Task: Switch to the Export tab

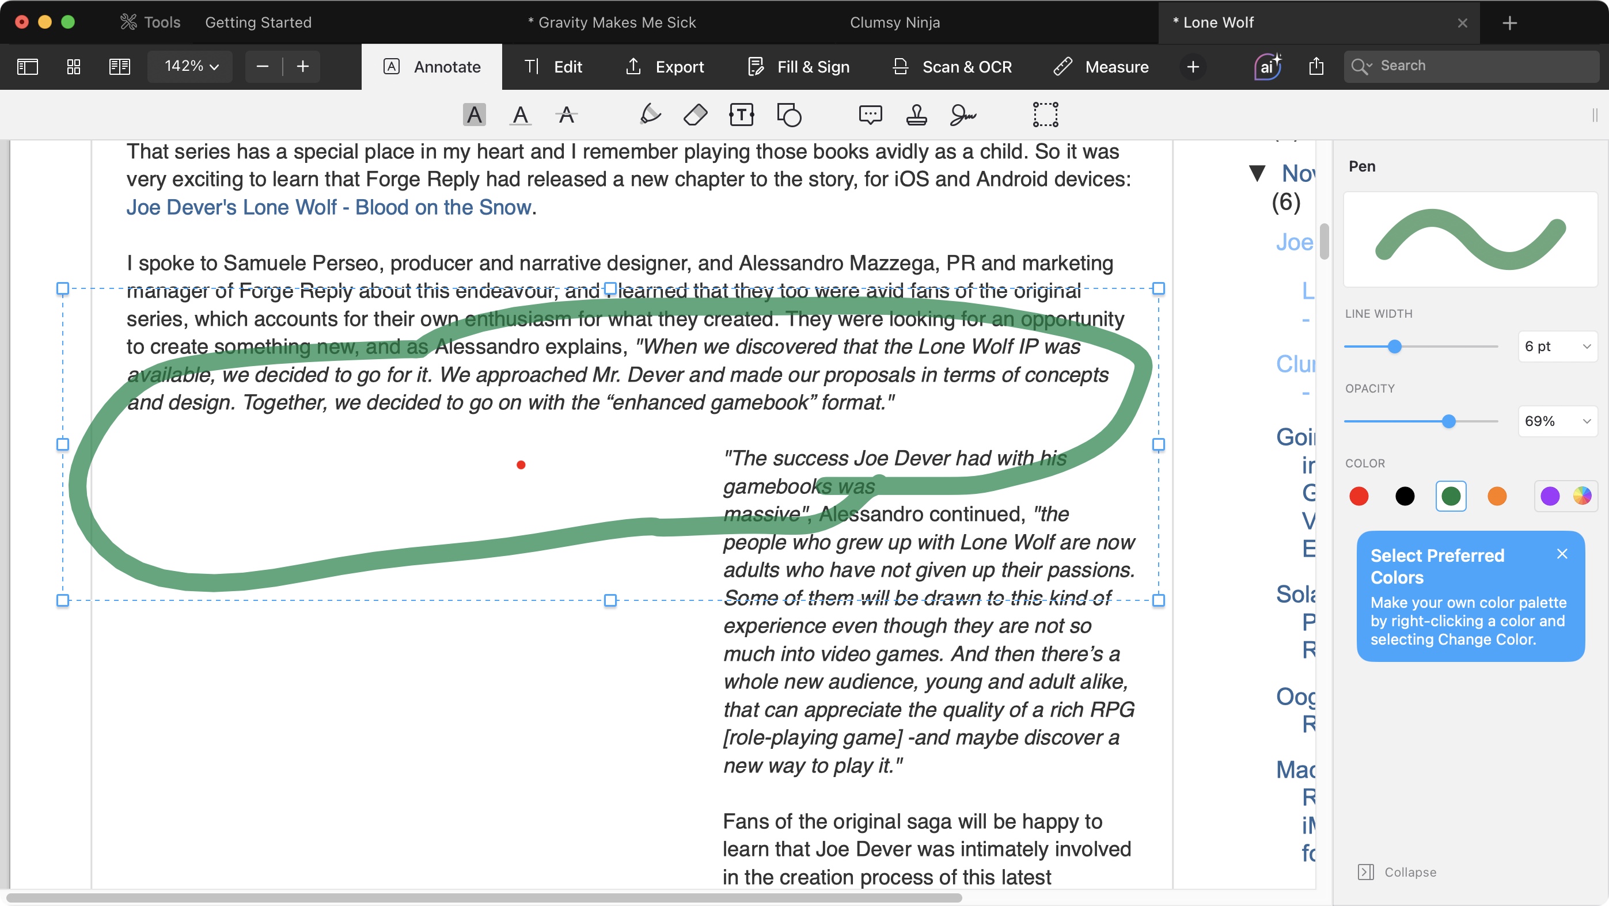Action: (664, 67)
